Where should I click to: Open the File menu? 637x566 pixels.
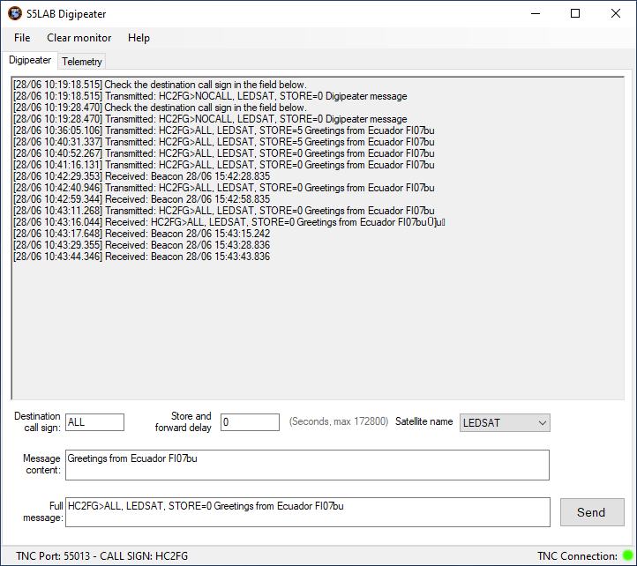(x=22, y=38)
